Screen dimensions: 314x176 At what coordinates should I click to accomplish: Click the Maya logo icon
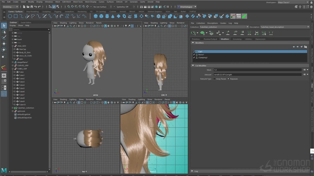pos(4,171)
